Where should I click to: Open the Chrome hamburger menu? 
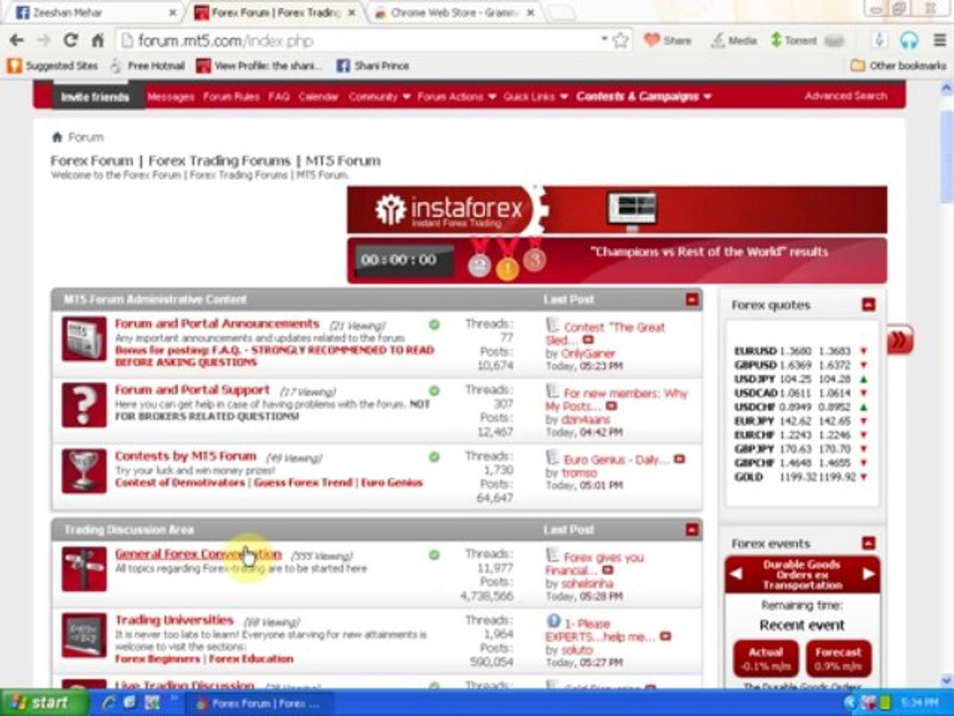(939, 41)
